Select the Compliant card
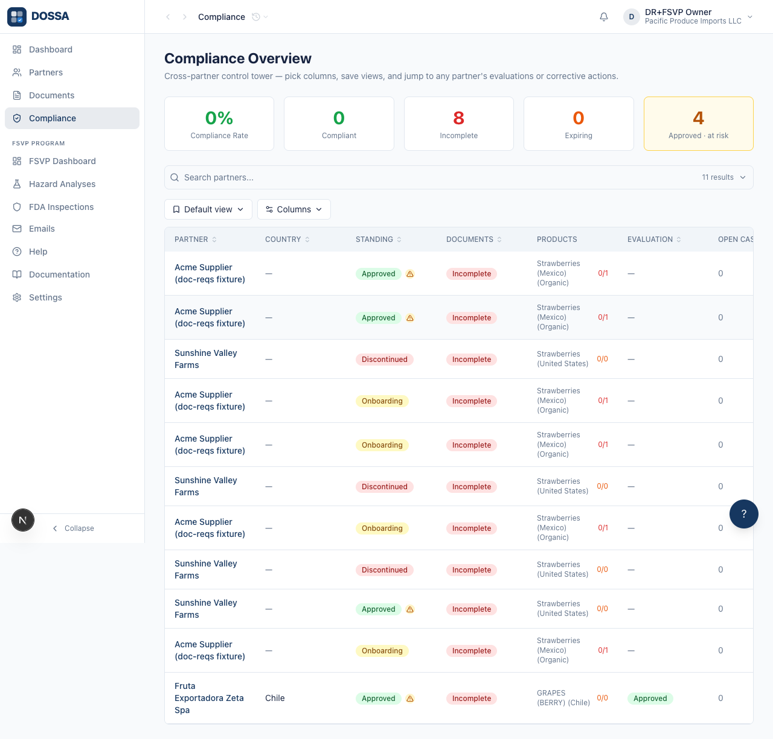Viewport: 773px width, 739px height. [339, 124]
